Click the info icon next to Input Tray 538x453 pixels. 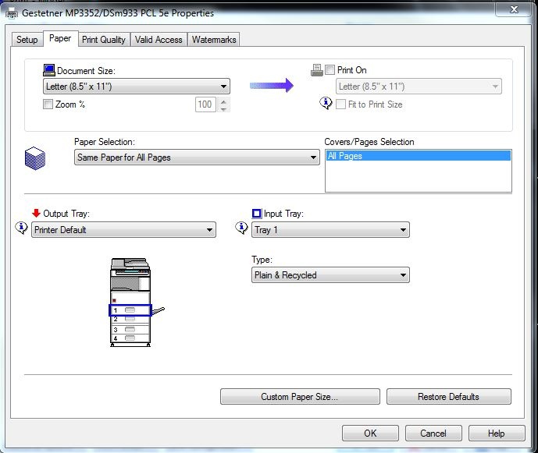coord(241,228)
